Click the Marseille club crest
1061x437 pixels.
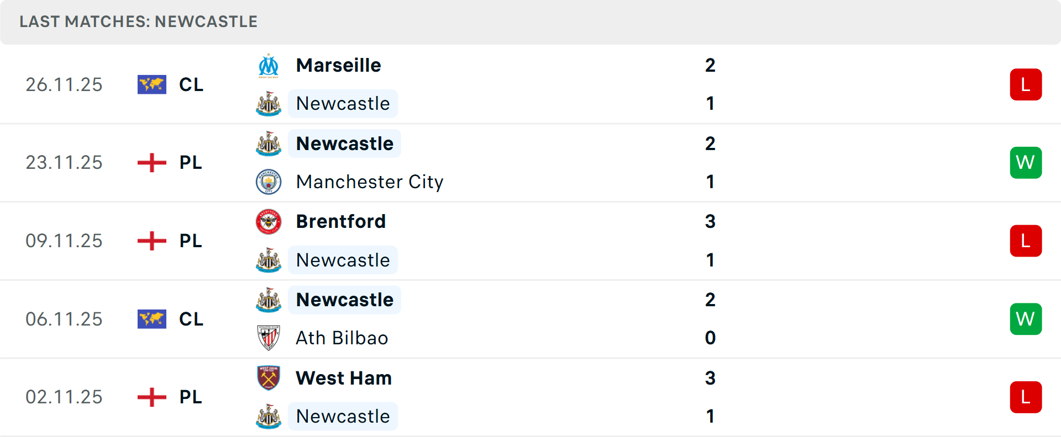click(268, 65)
